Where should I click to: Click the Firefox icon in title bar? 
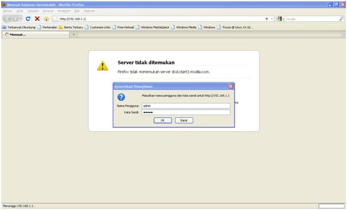(4, 5)
